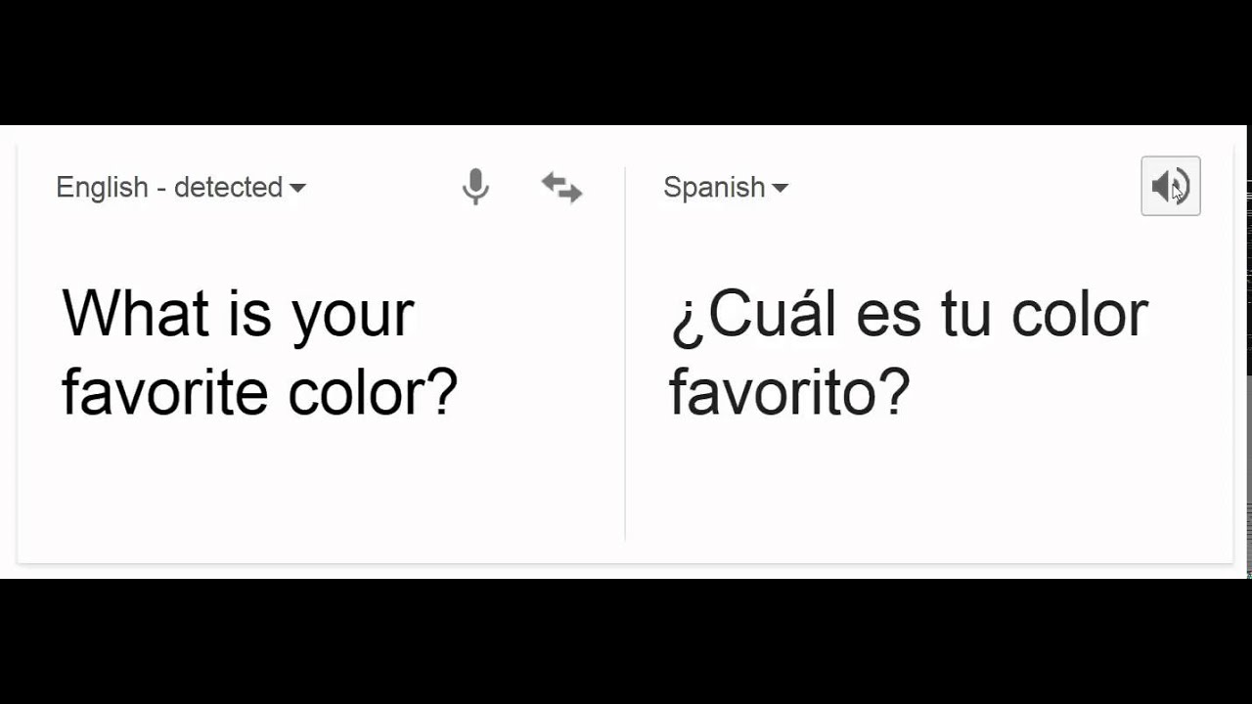Open the Spanish target language dropdown
The image size is (1252, 704).
725,187
